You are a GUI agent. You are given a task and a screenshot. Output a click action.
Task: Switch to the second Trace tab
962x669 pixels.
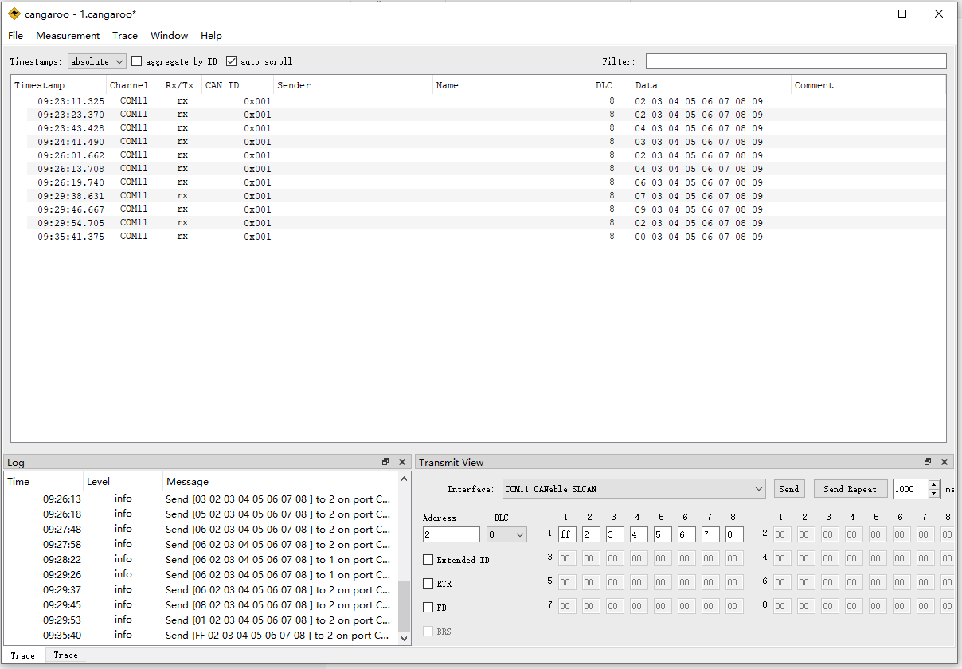coord(65,655)
